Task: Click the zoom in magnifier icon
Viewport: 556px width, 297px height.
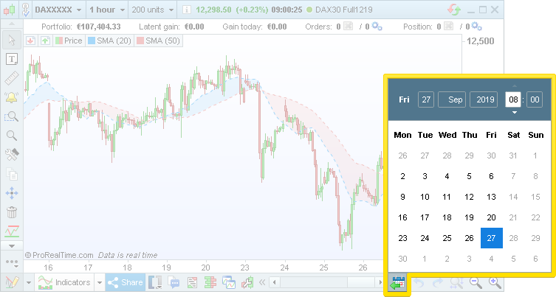Action: point(495,282)
